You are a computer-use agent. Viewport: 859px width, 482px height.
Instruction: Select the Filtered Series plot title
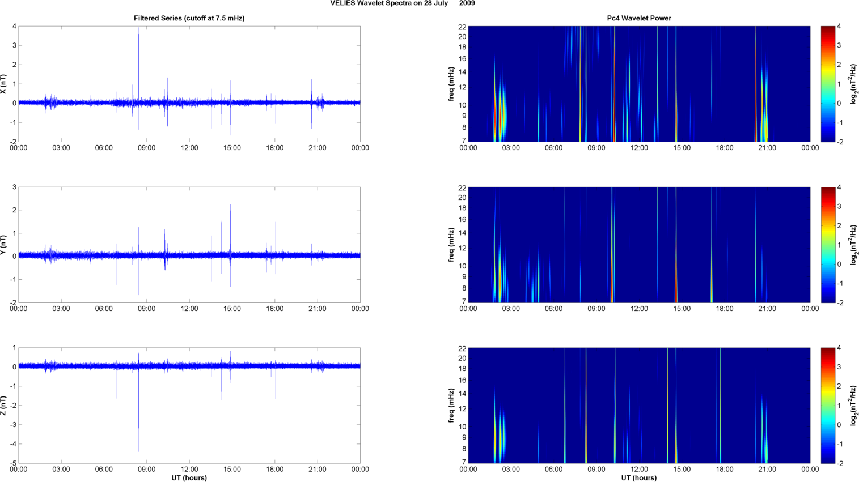pyautogui.click(x=189, y=18)
